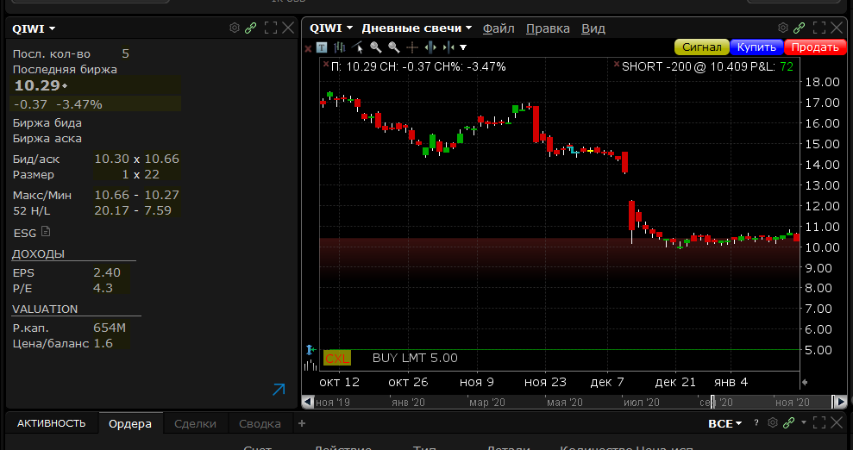Open the Файл menu
Screen dimensions: 853x450
pyautogui.click(x=499, y=28)
